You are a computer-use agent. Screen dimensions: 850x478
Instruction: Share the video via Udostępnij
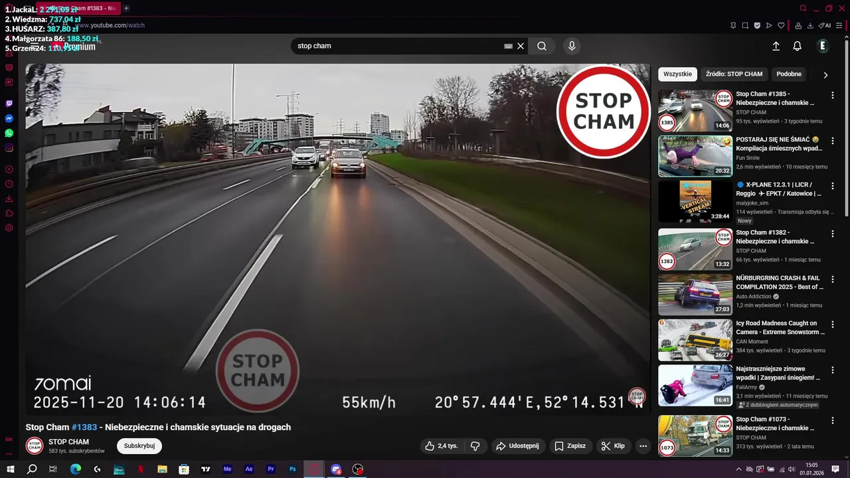pyautogui.click(x=518, y=446)
